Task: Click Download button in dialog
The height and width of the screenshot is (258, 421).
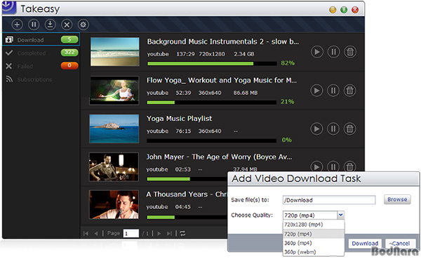Action: tap(365, 243)
